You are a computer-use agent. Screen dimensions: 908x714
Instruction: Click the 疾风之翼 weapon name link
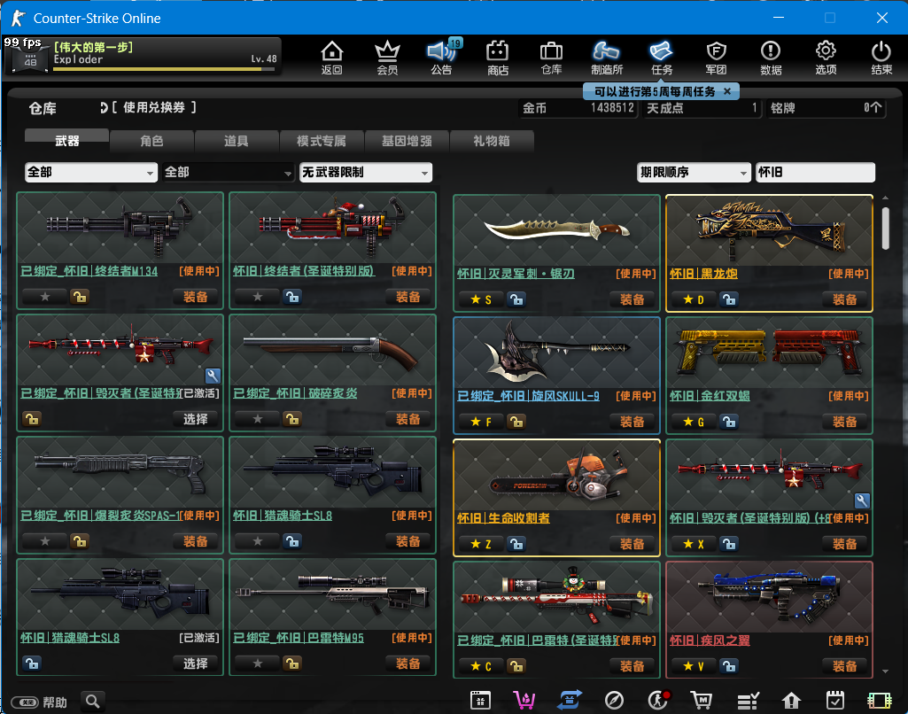[710, 640]
